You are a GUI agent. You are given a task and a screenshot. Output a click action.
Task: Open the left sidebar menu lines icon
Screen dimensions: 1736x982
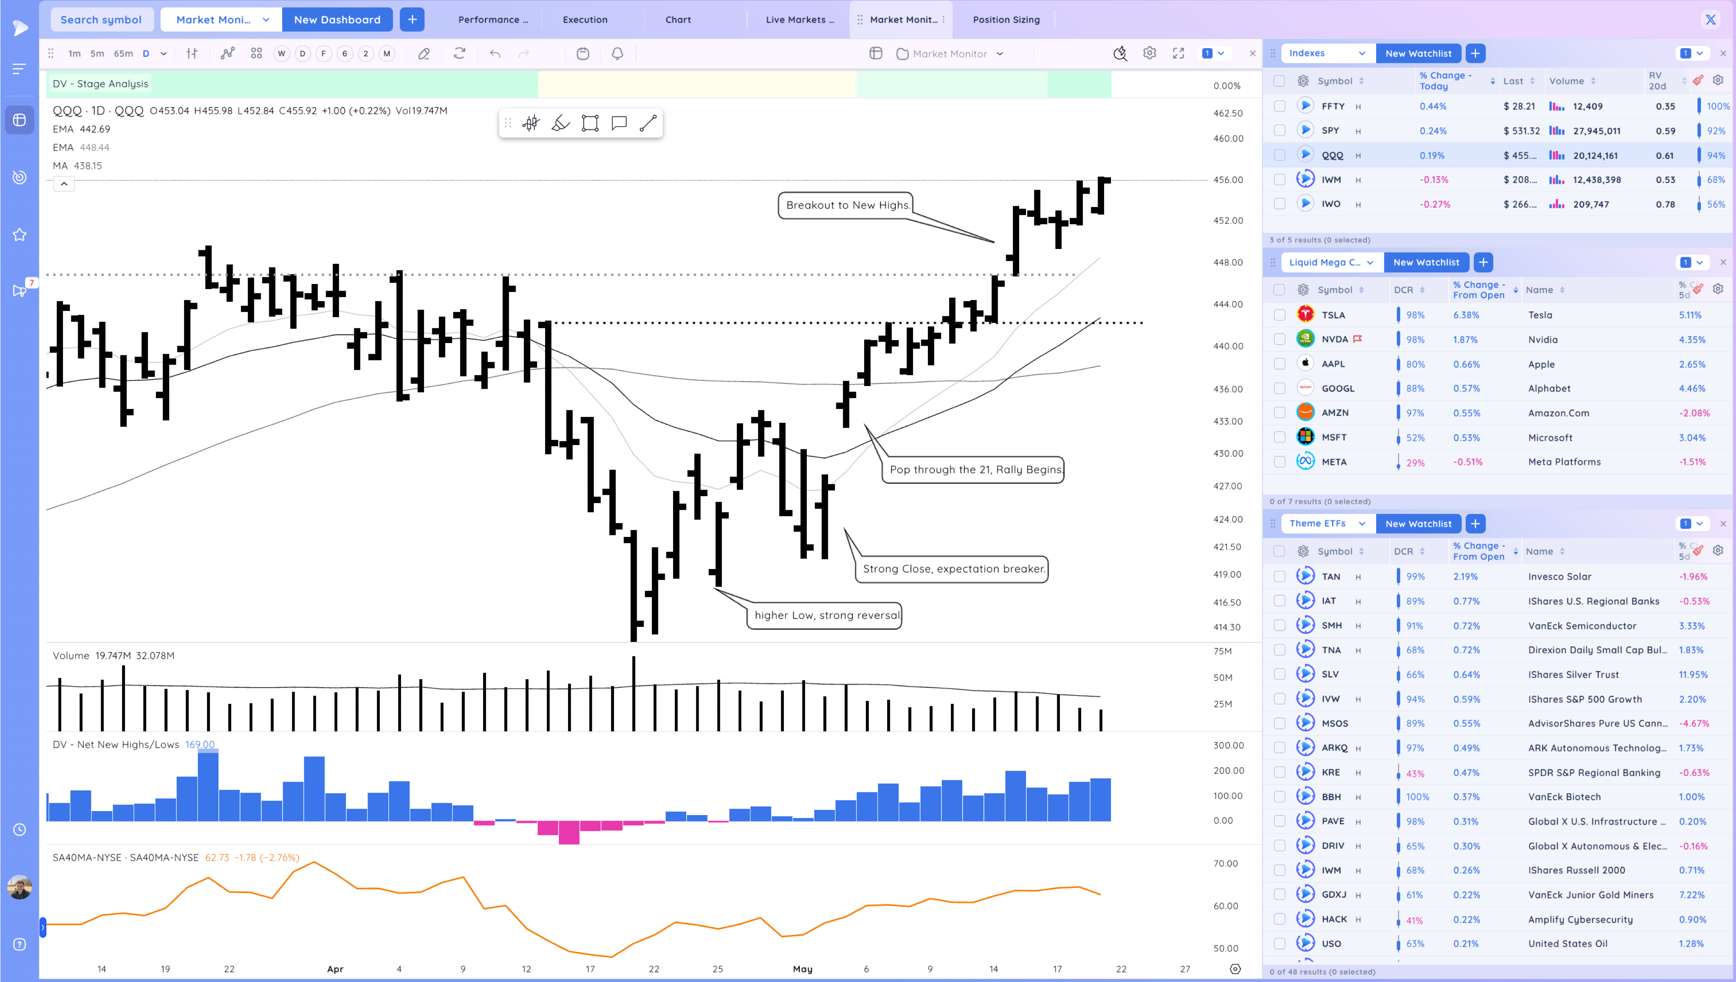point(20,69)
